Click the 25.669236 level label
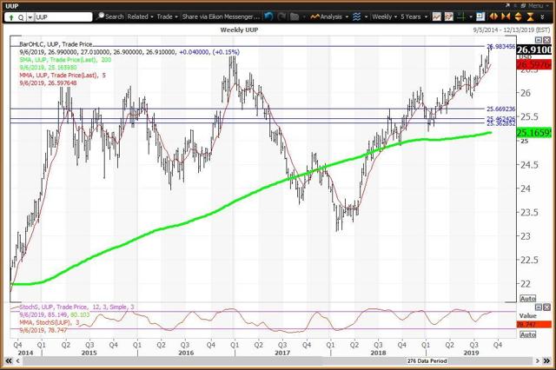 coord(500,109)
